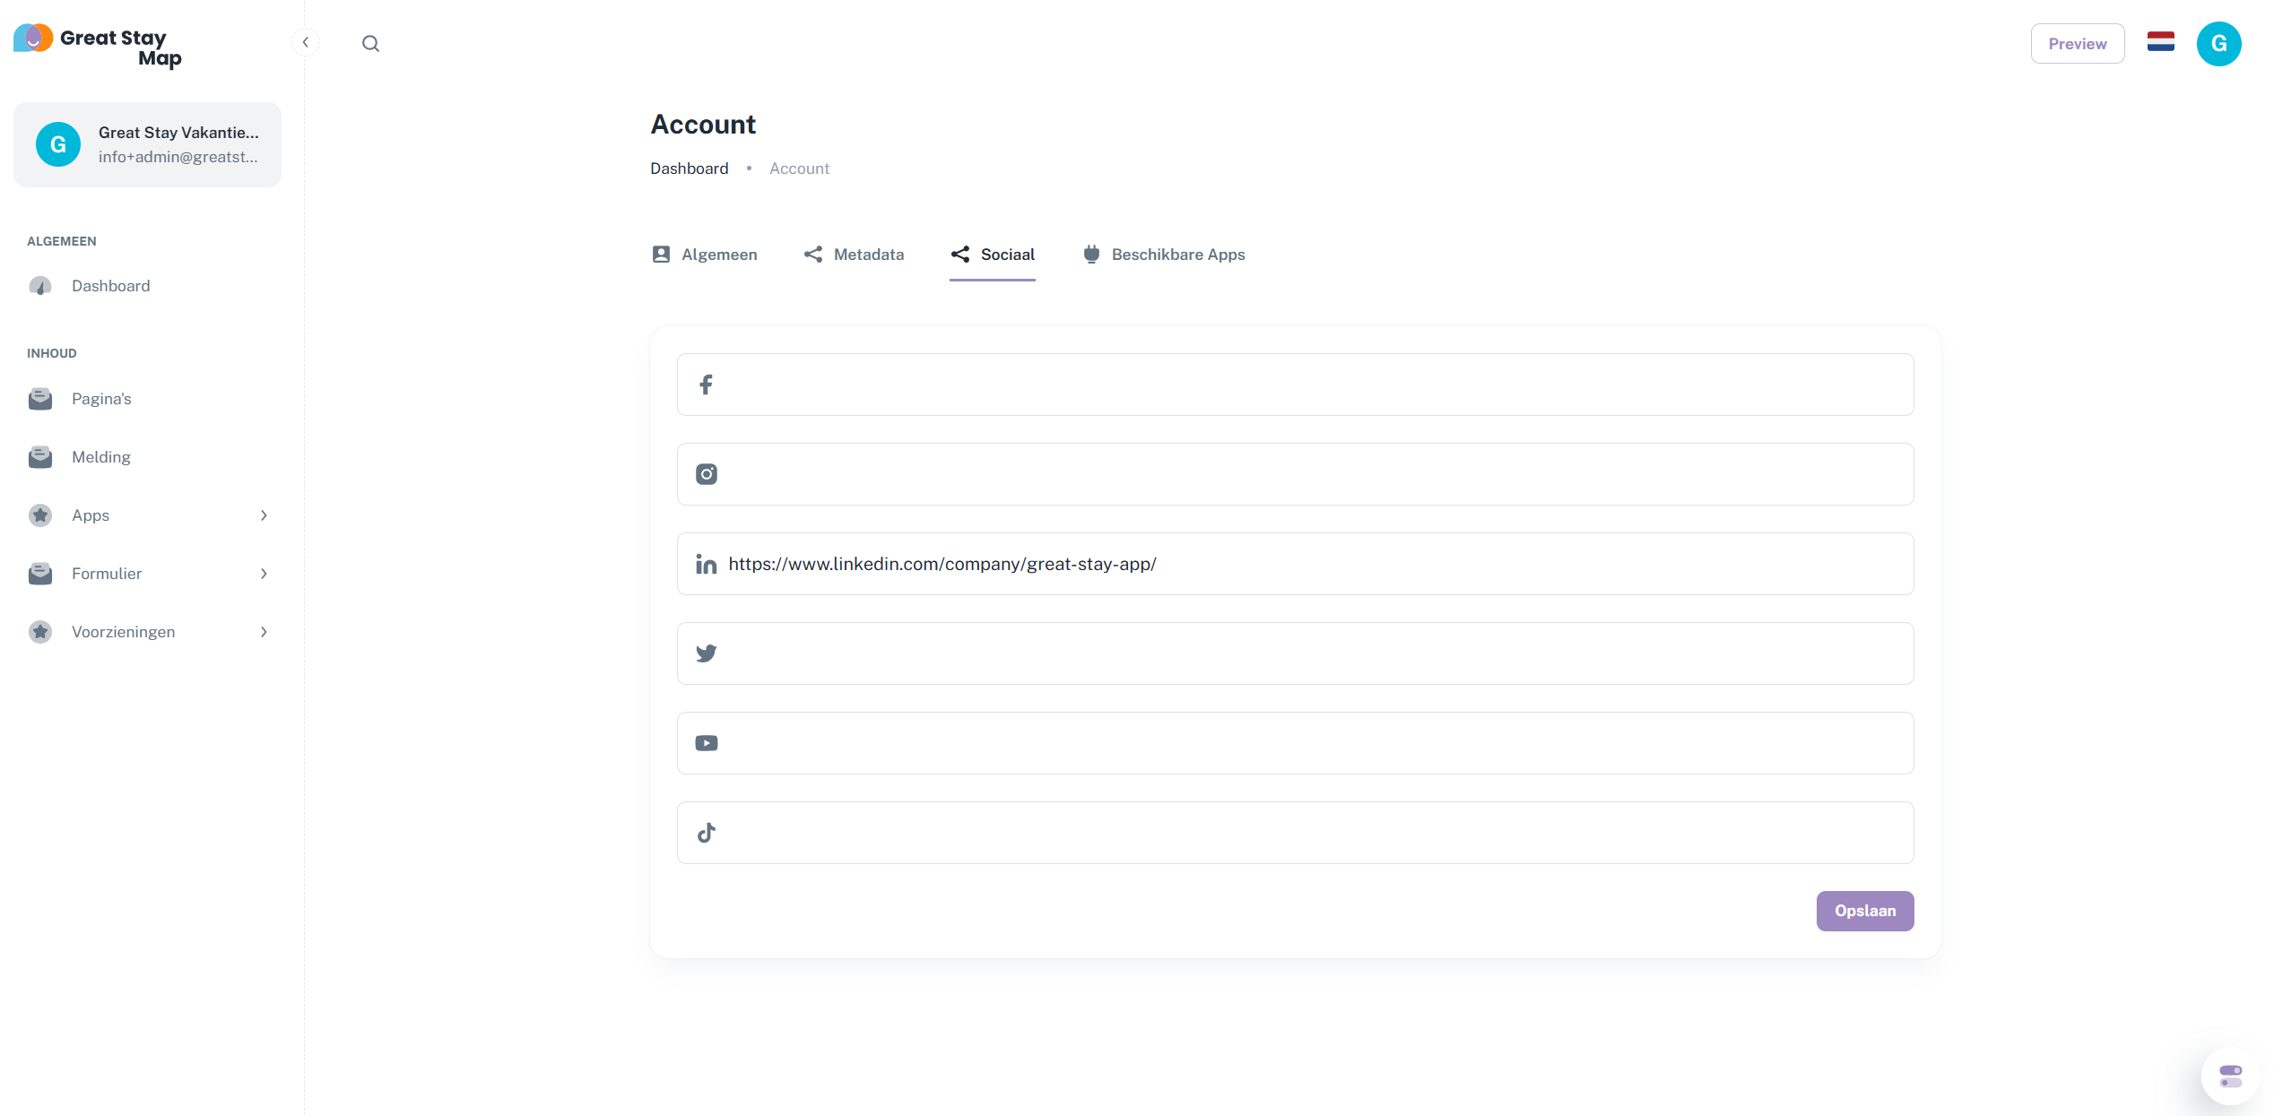Click the Great Stay Map logo
The image size is (2274, 1116).
point(99,45)
